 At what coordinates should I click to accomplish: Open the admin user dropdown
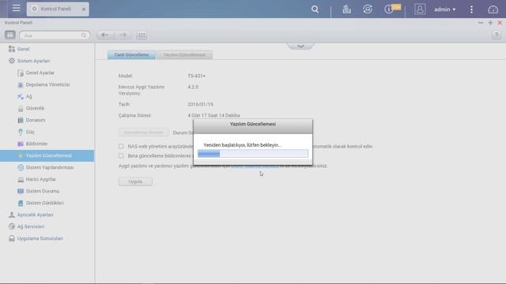444,9
